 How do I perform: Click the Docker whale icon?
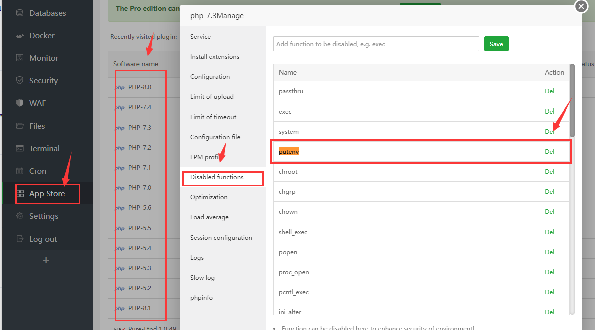tap(20, 36)
